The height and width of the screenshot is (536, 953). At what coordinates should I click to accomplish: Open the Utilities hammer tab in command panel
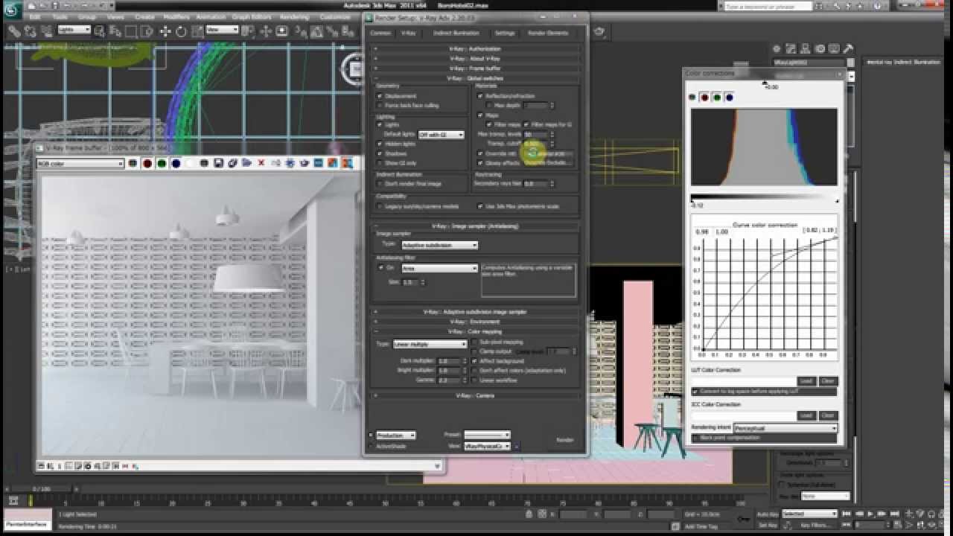848,49
